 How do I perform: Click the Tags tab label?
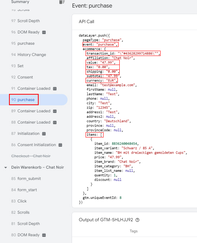pyautogui.click(x=134, y=231)
